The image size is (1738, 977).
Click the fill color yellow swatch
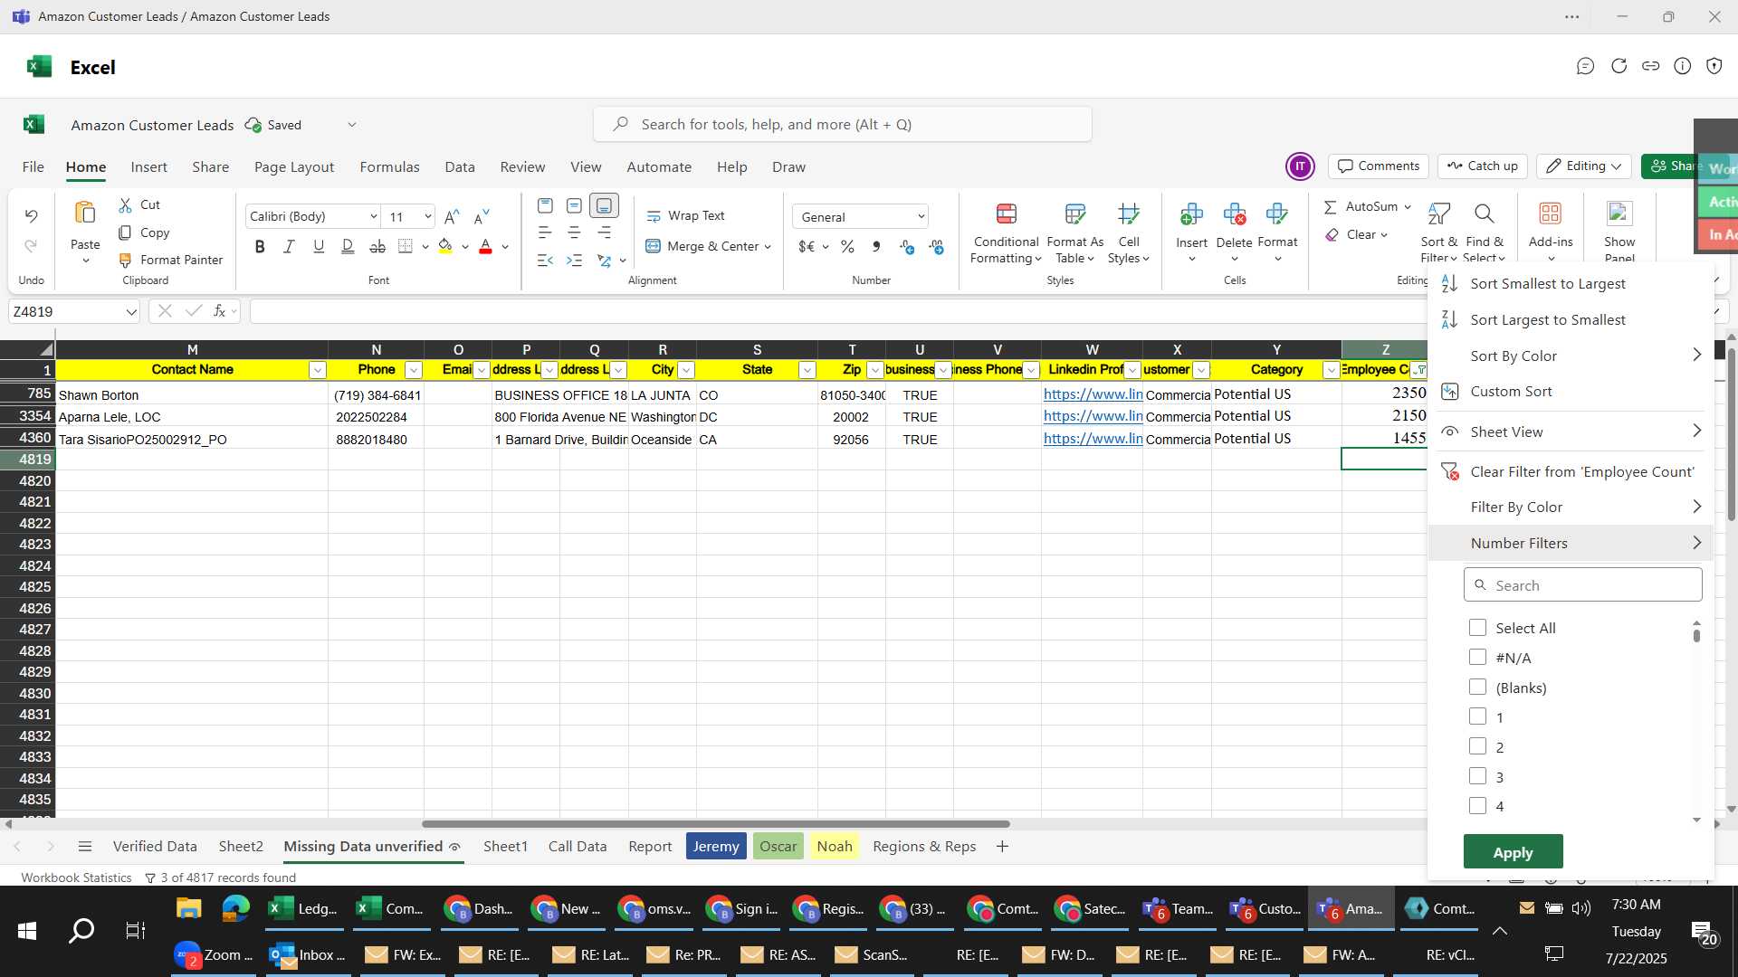444,246
